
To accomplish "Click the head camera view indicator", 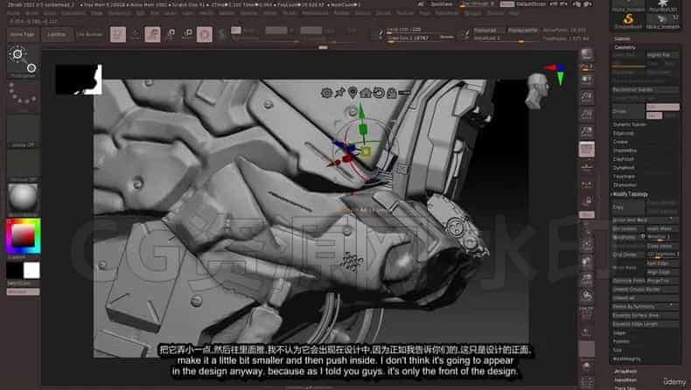I will pos(537,91).
